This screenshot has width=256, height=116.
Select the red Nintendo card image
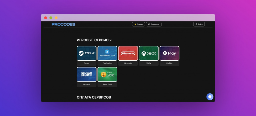(128, 53)
